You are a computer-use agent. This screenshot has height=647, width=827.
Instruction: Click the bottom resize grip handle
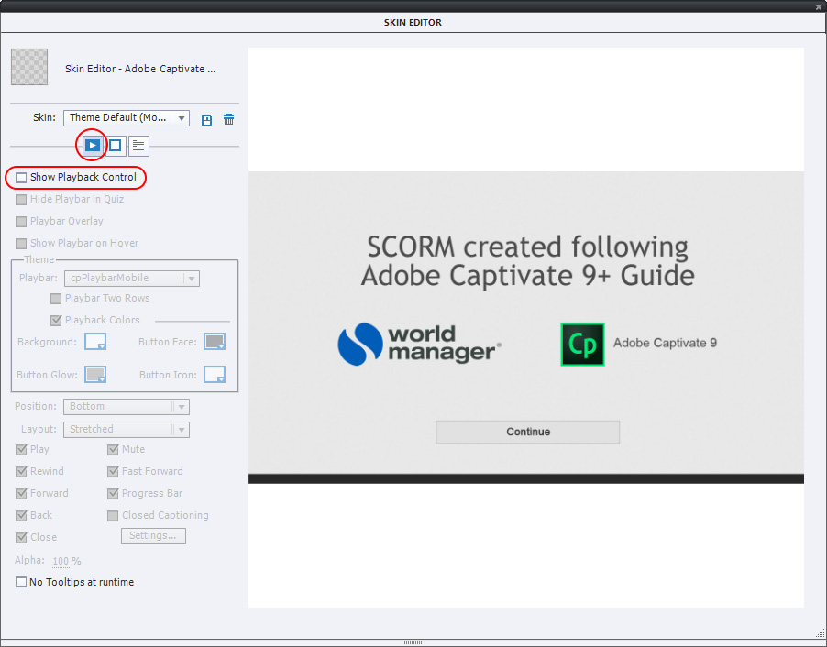point(413,642)
